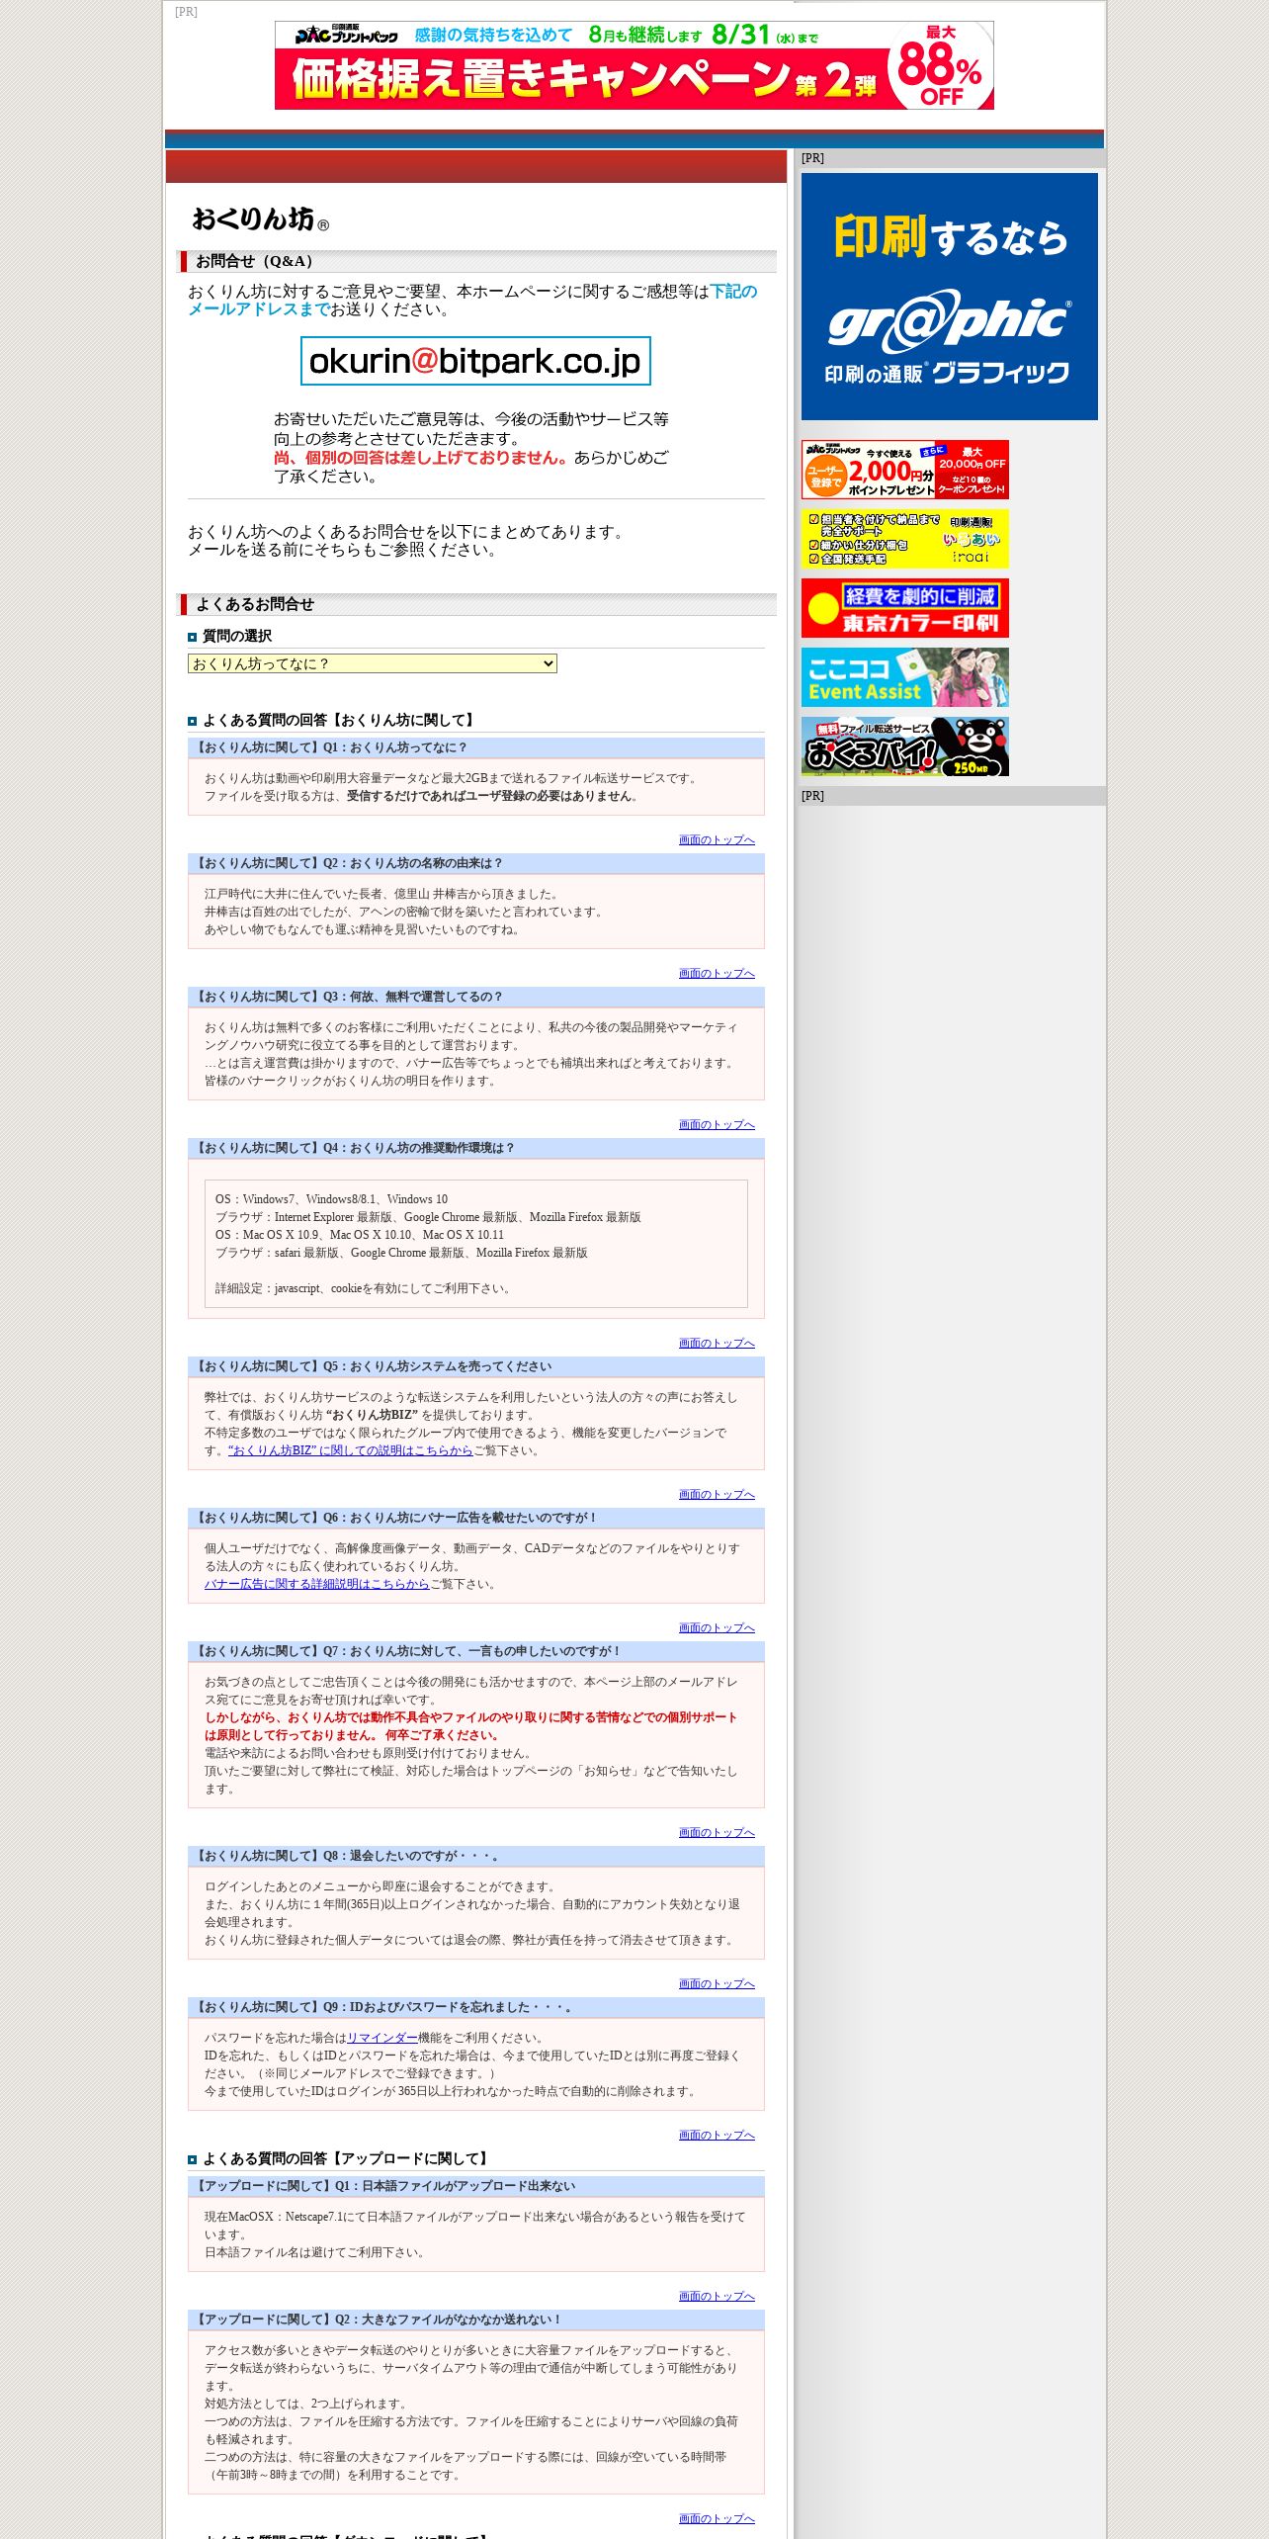Click heading よくある質問の回答【アップロードに関して】
The width and height of the screenshot is (1269, 2539).
[x=348, y=2158]
